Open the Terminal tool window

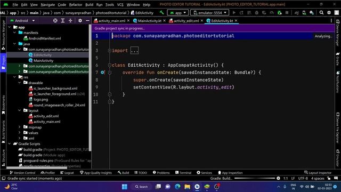[183, 173]
